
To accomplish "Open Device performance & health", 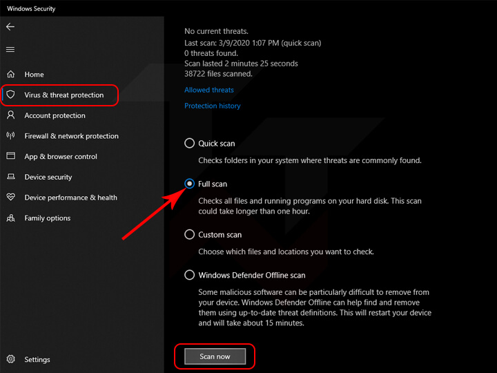I will click(x=70, y=198).
